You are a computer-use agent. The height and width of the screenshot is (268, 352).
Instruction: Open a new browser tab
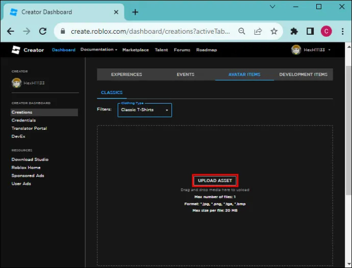point(135,12)
